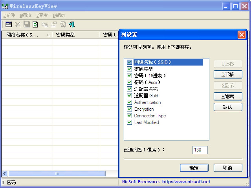
Task: Disable the Last Modified column checkbox
Action: coord(129,122)
